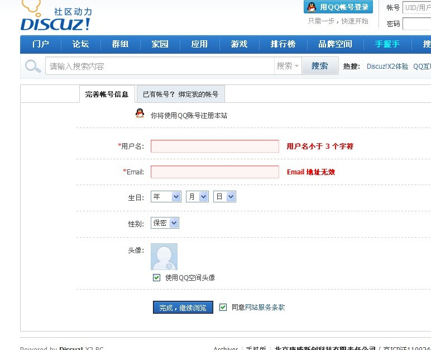Click the Email 地址无效 error text
Image resolution: width=431 pixels, height=350 pixels.
pos(311,172)
